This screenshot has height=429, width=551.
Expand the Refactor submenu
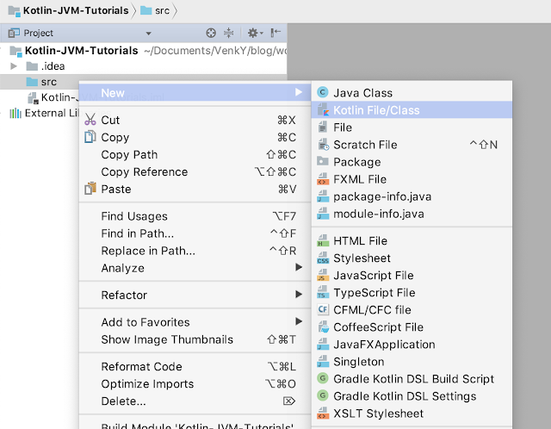tap(195, 295)
